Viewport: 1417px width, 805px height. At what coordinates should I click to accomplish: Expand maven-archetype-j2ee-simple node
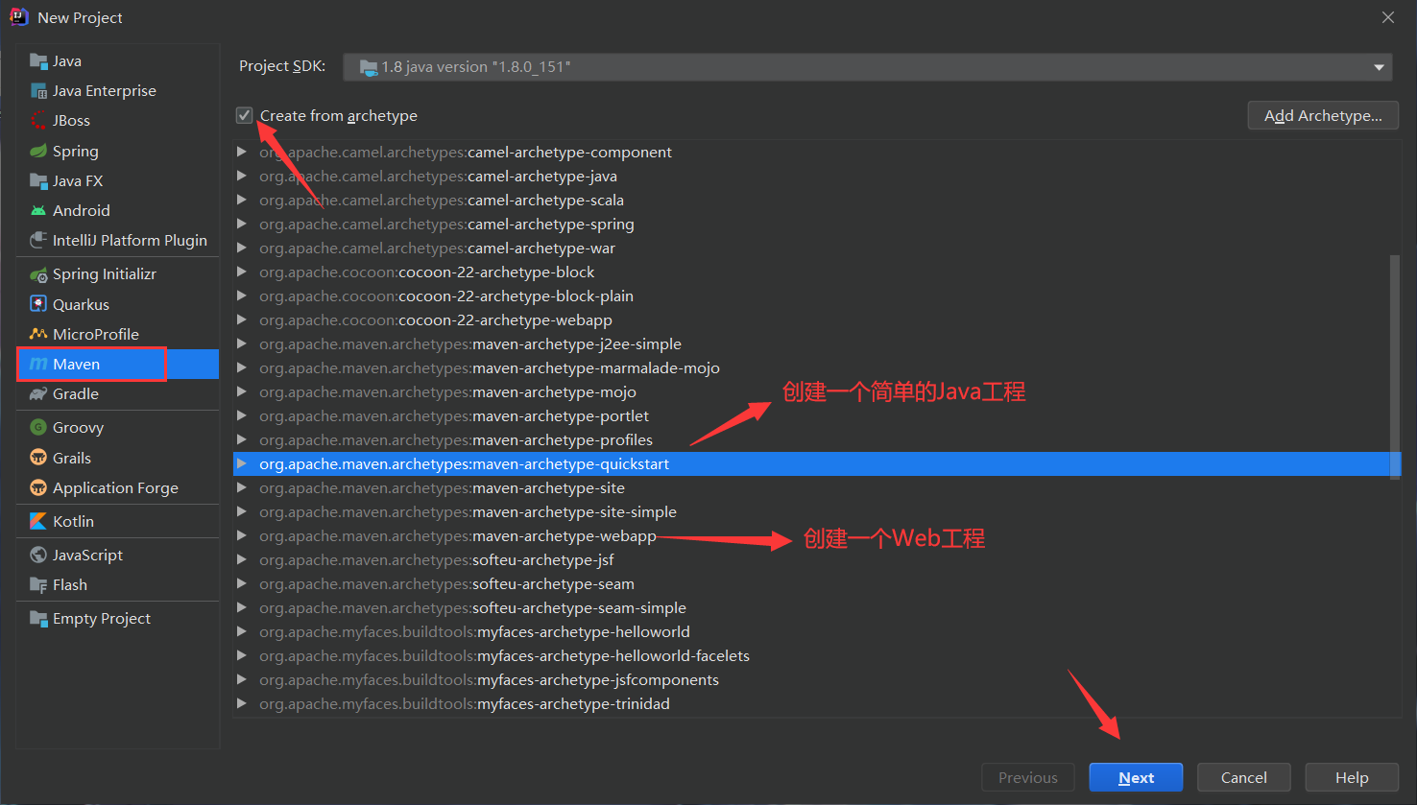click(242, 343)
